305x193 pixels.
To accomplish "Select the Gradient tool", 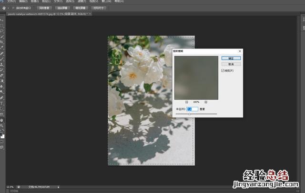I will [x=1, y=81].
